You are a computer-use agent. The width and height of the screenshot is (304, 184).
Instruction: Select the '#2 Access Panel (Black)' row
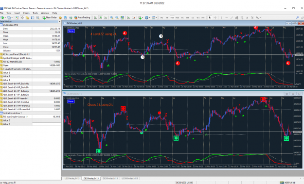coord(30,54)
